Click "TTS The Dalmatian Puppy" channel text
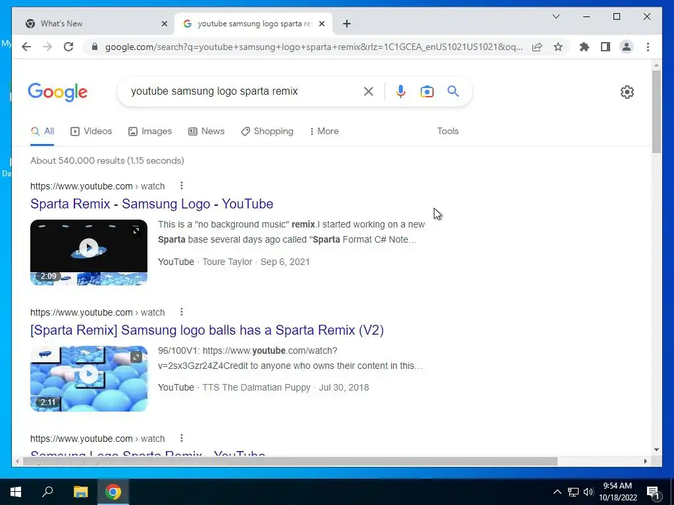Image resolution: width=674 pixels, height=505 pixels. 256,387
